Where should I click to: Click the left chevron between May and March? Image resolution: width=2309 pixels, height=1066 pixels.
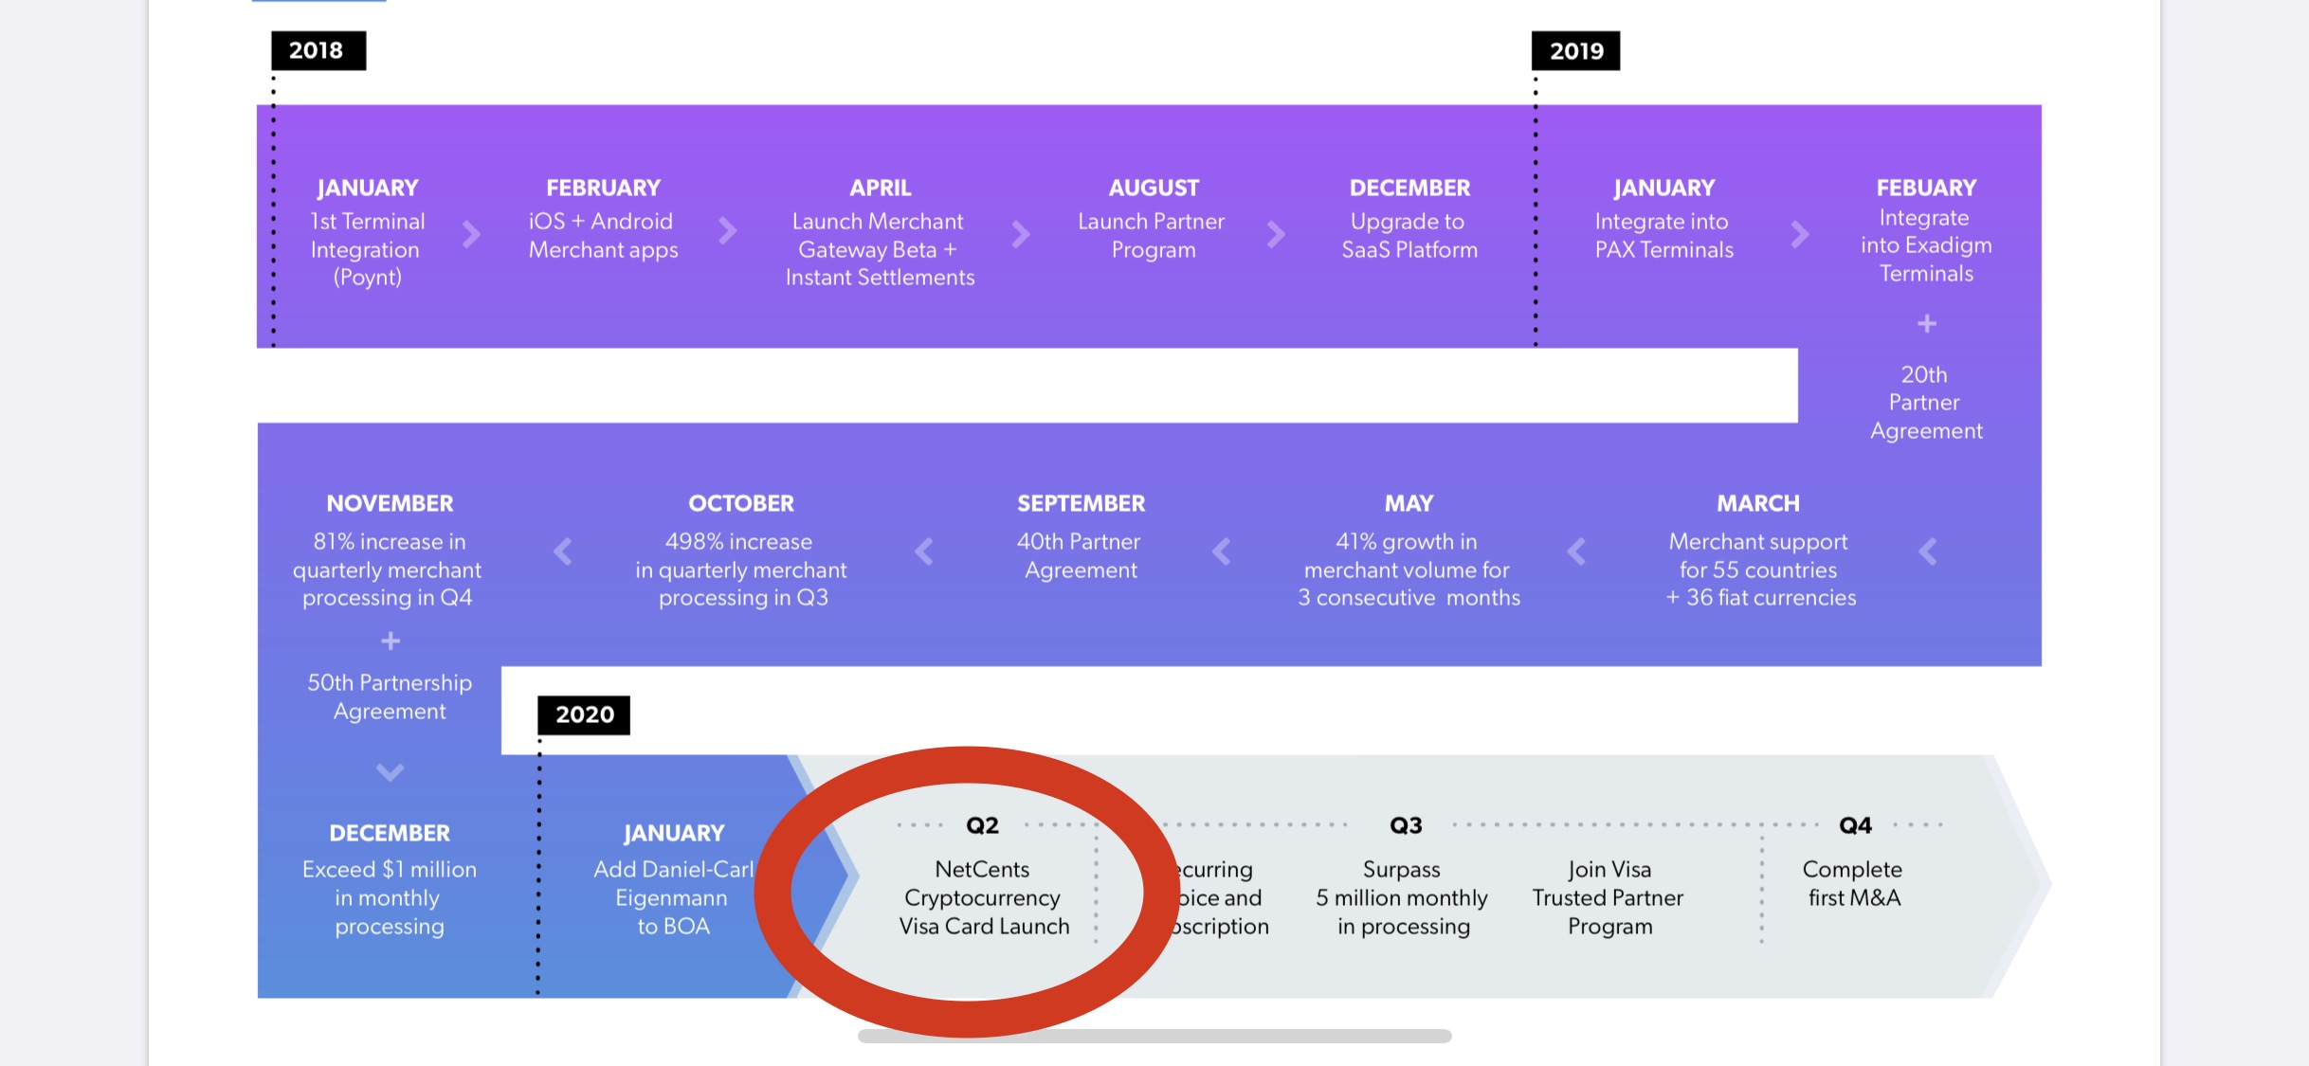point(1576,551)
